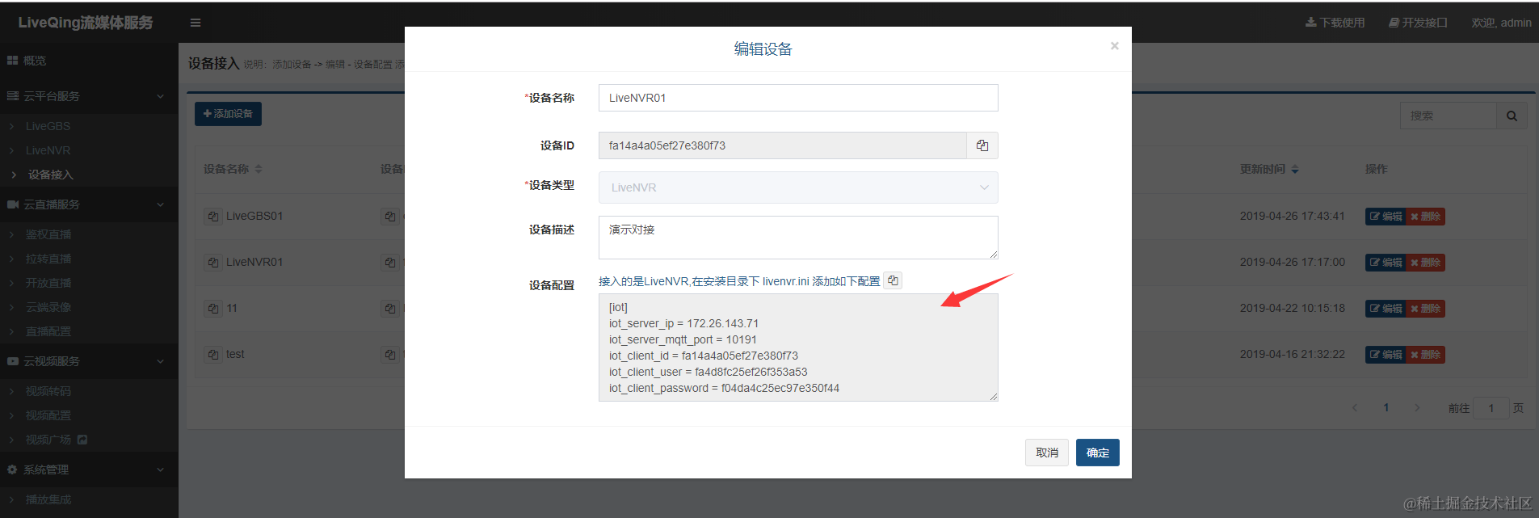The image size is (1539, 518).
Task: Focus the 搜索 search box
Action: [x=1449, y=116]
